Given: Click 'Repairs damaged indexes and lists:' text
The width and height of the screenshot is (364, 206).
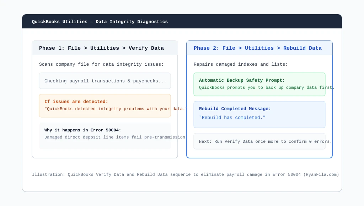Looking at the screenshot, I should coord(241,64).
